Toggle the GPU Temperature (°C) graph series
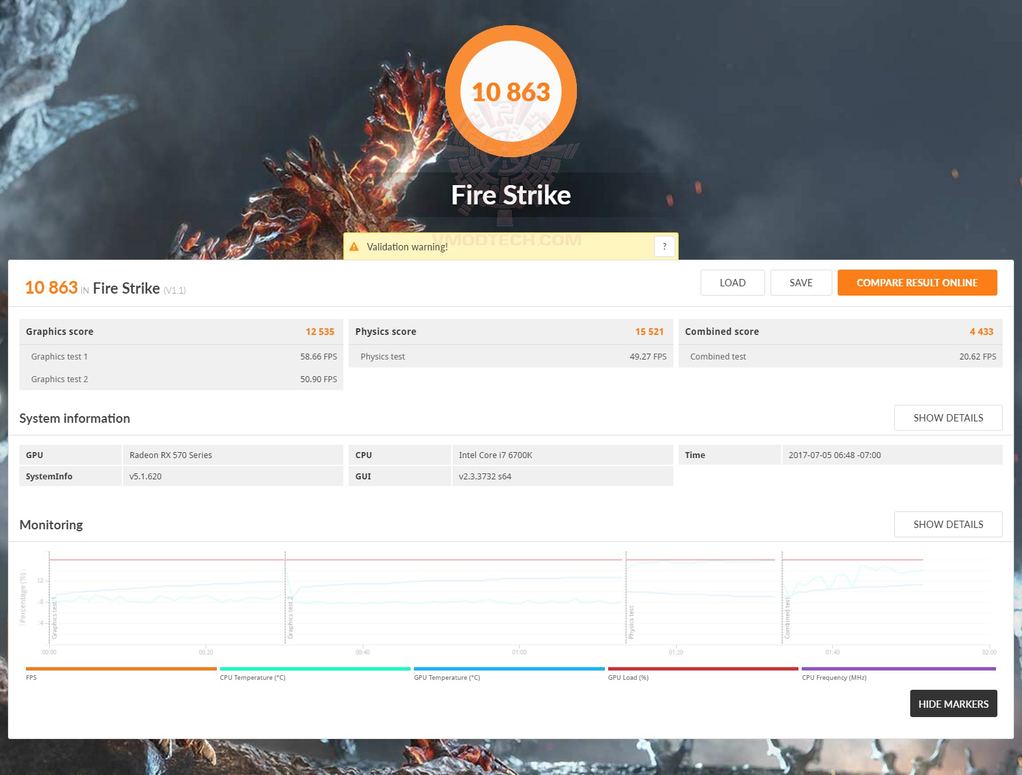 [509, 668]
